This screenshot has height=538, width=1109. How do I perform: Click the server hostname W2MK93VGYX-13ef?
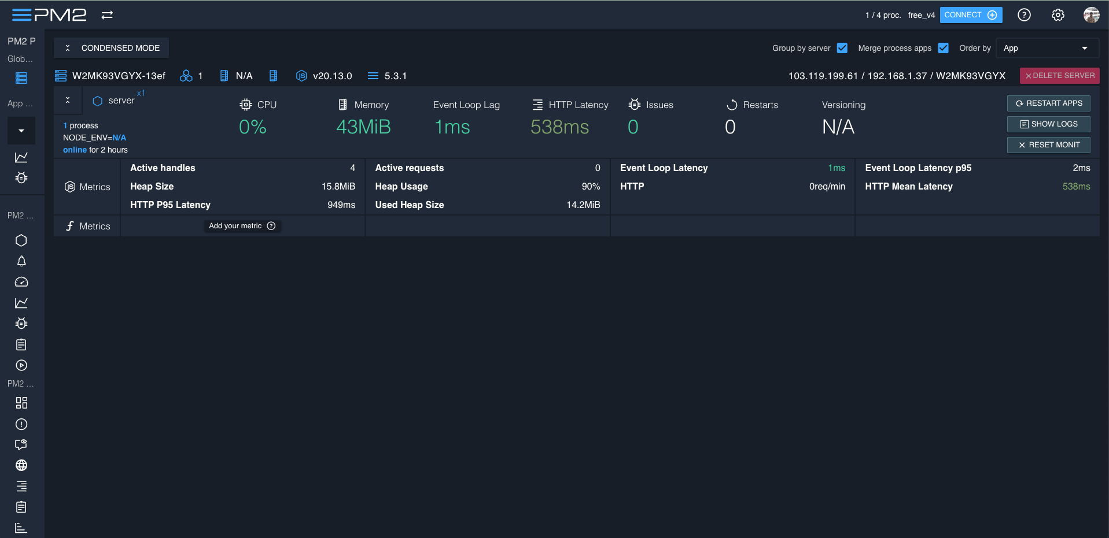click(119, 76)
